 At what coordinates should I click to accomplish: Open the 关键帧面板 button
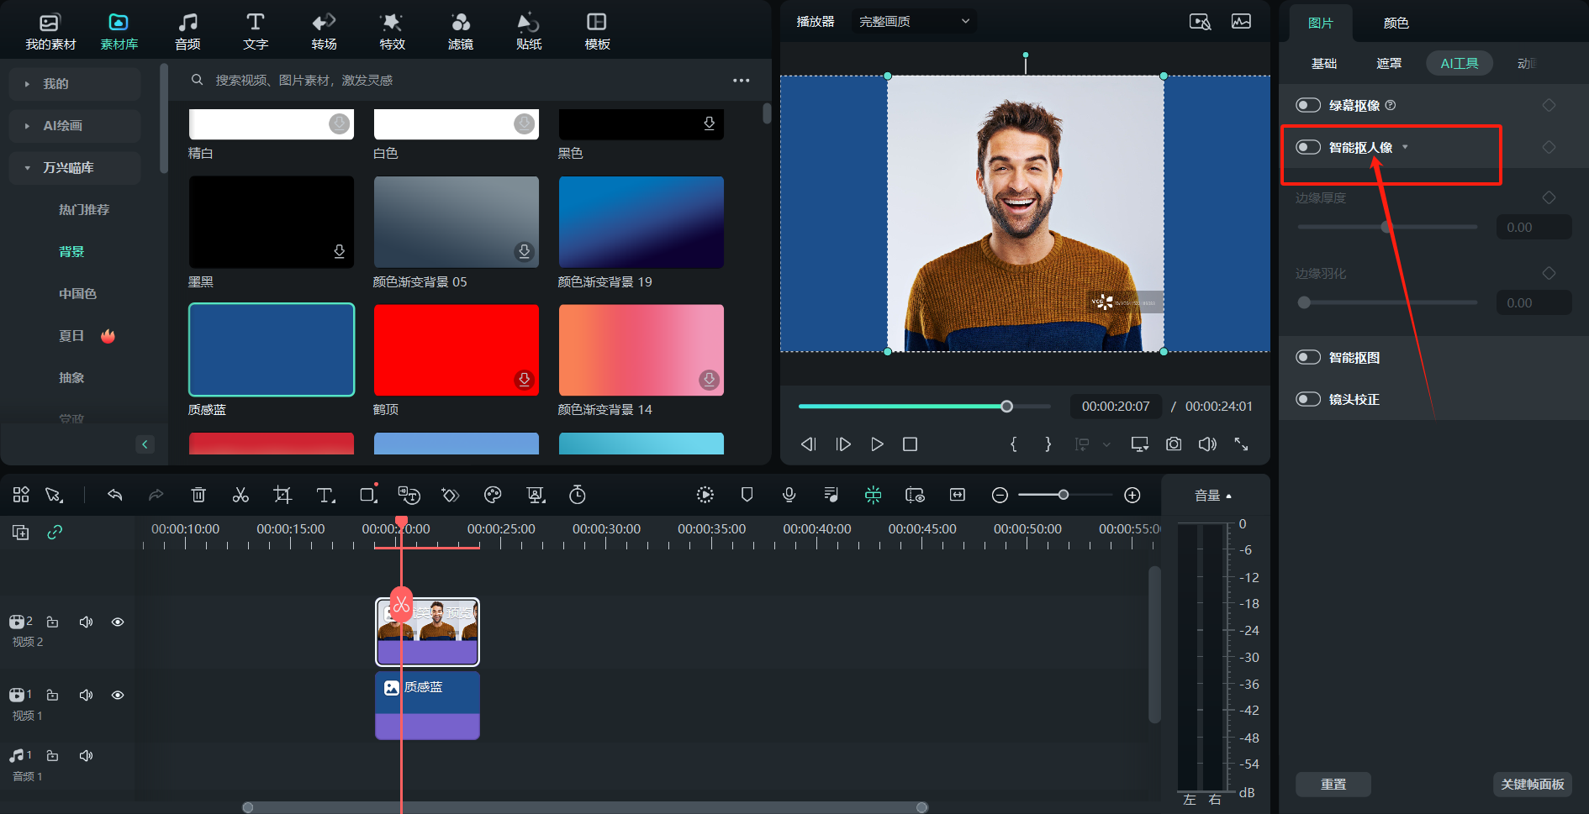point(1532,784)
